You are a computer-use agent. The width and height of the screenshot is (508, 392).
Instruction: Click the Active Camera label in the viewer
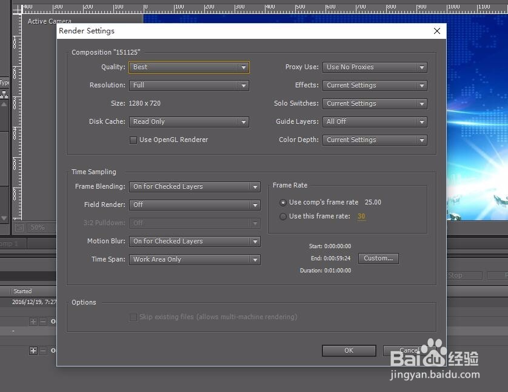point(50,21)
